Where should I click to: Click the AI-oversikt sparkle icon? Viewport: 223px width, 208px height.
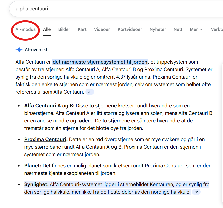pyautogui.click(x=19, y=50)
